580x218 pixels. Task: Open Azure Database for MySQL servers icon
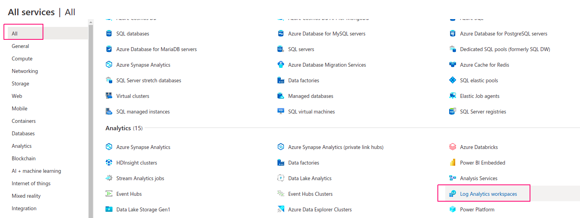point(281,34)
